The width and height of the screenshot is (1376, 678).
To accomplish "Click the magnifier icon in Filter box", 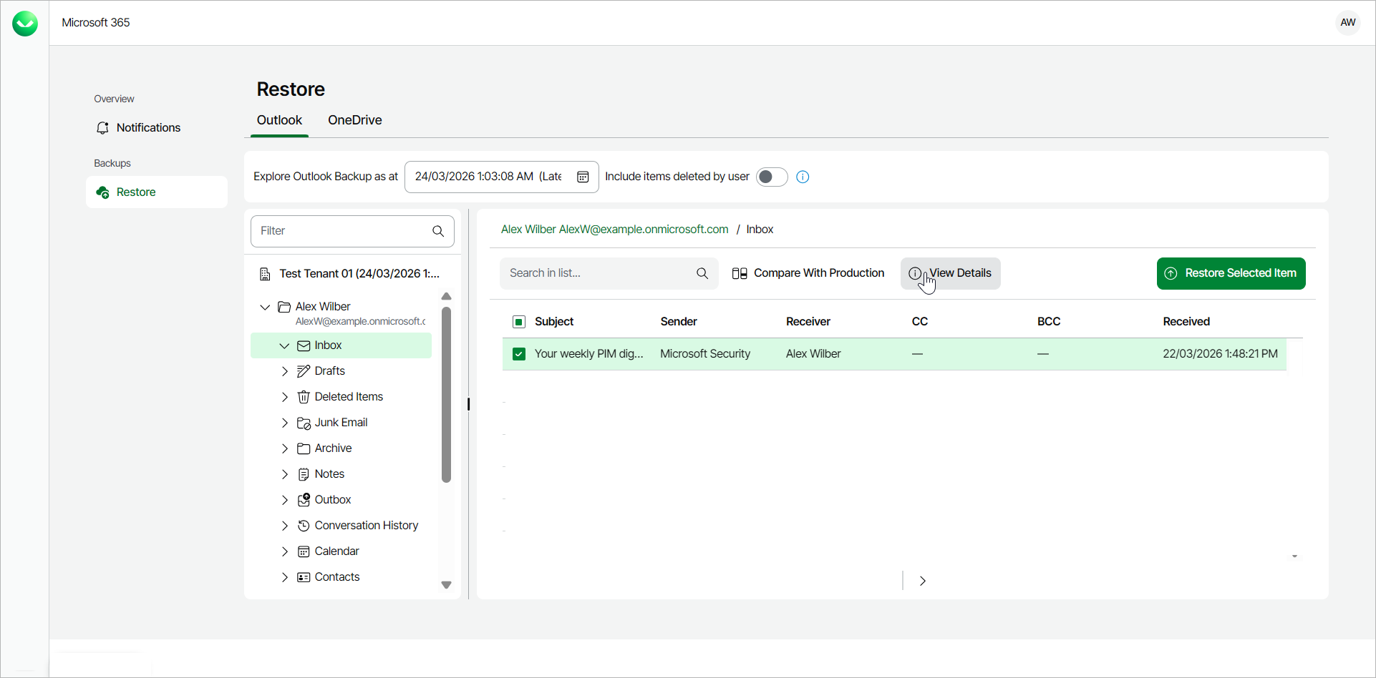I will point(438,231).
